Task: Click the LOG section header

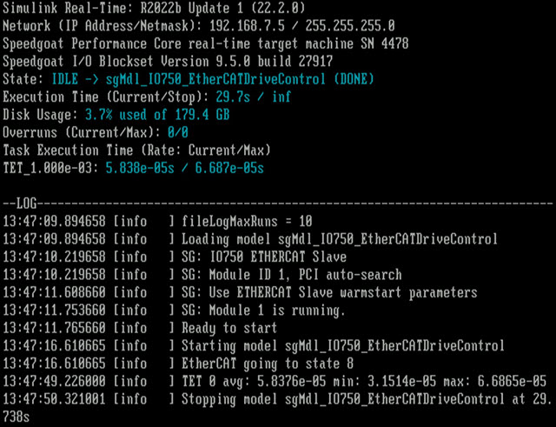Action: 24,202
